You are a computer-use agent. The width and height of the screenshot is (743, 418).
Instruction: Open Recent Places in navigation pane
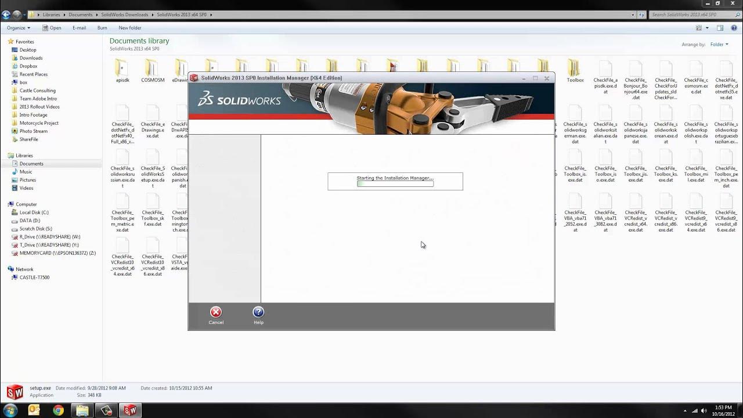click(34, 74)
